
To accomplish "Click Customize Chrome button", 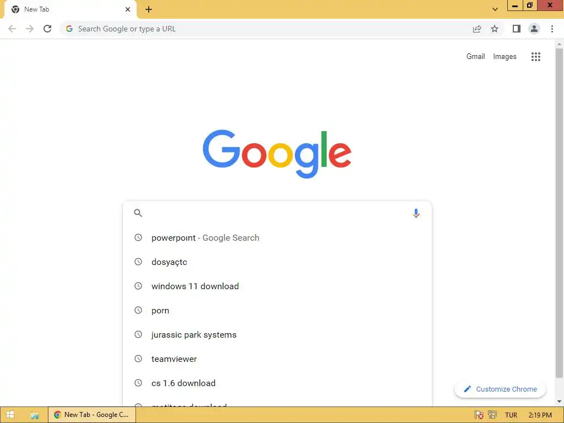I will click(500, 389).
